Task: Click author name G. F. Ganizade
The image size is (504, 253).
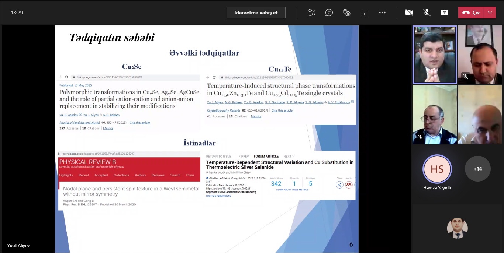Action: [x=274, y=102]
